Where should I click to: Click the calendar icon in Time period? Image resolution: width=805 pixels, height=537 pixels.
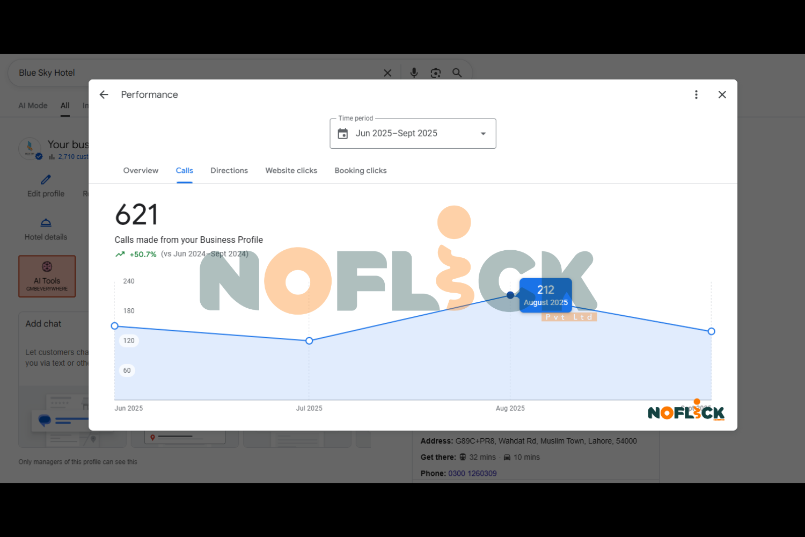pyautogui.click(x=343, y=134)
